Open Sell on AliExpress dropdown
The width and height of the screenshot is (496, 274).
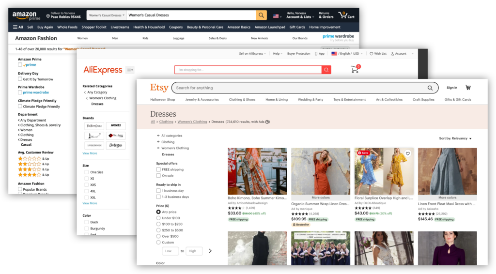[x=252, y=54]
